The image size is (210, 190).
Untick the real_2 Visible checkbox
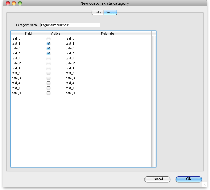pyautogui.click(x=49, y=53)
